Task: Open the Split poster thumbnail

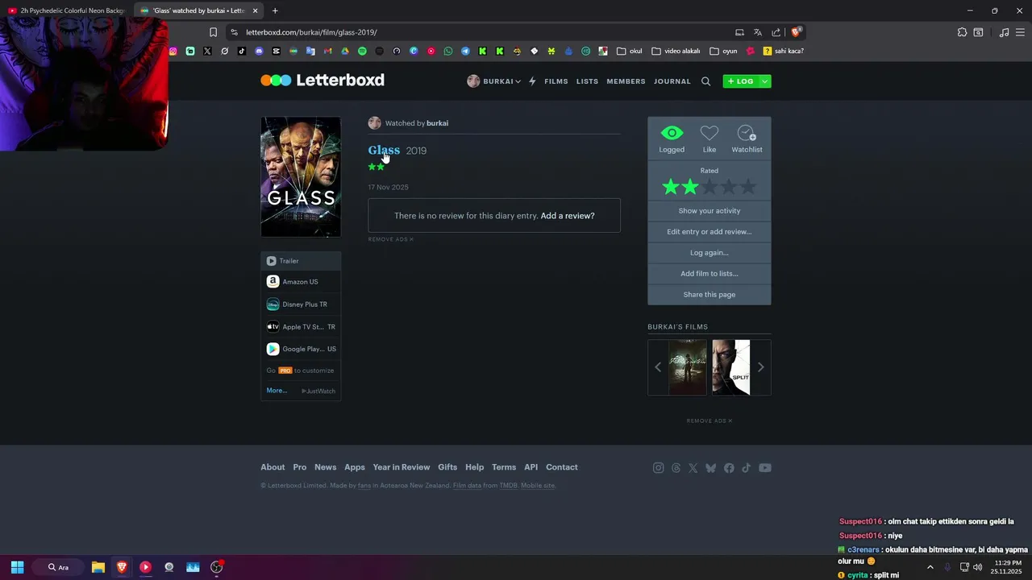Action: (x=731, y=367)
